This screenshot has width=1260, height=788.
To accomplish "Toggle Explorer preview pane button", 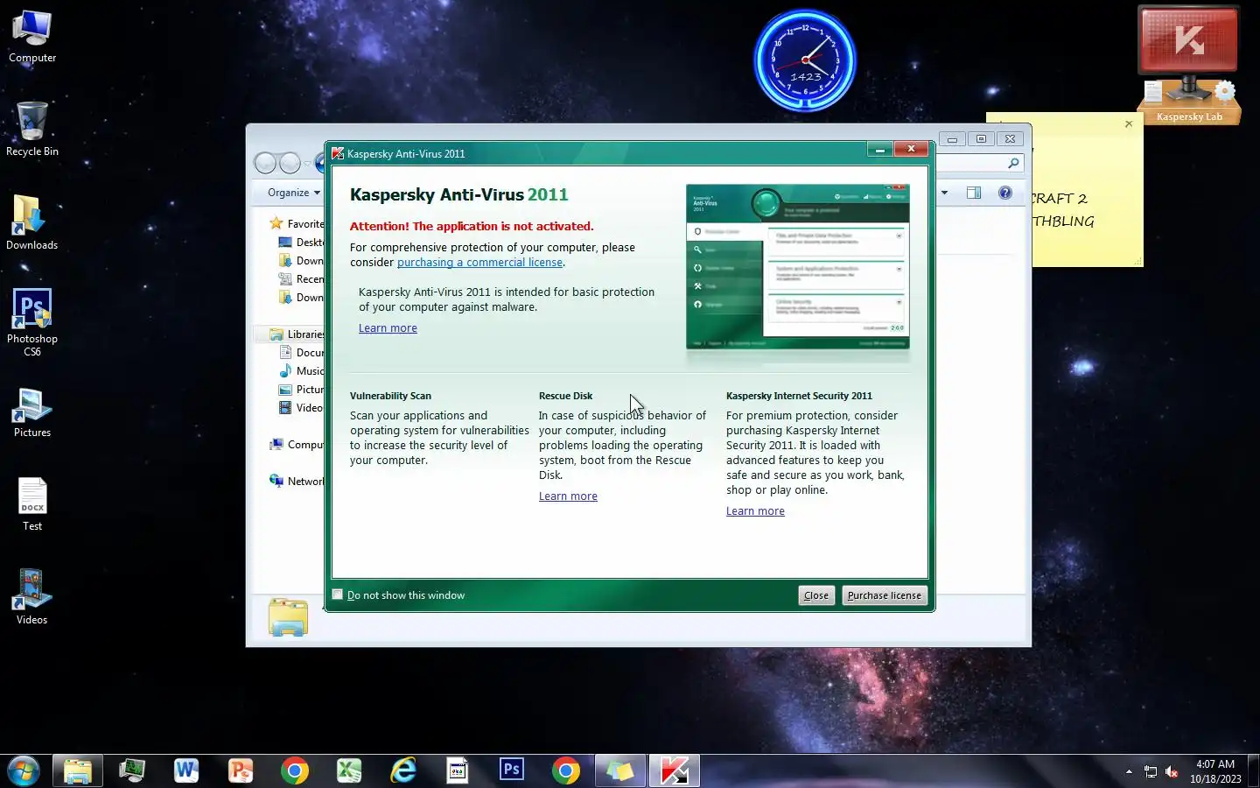I will tap(974, 193).
